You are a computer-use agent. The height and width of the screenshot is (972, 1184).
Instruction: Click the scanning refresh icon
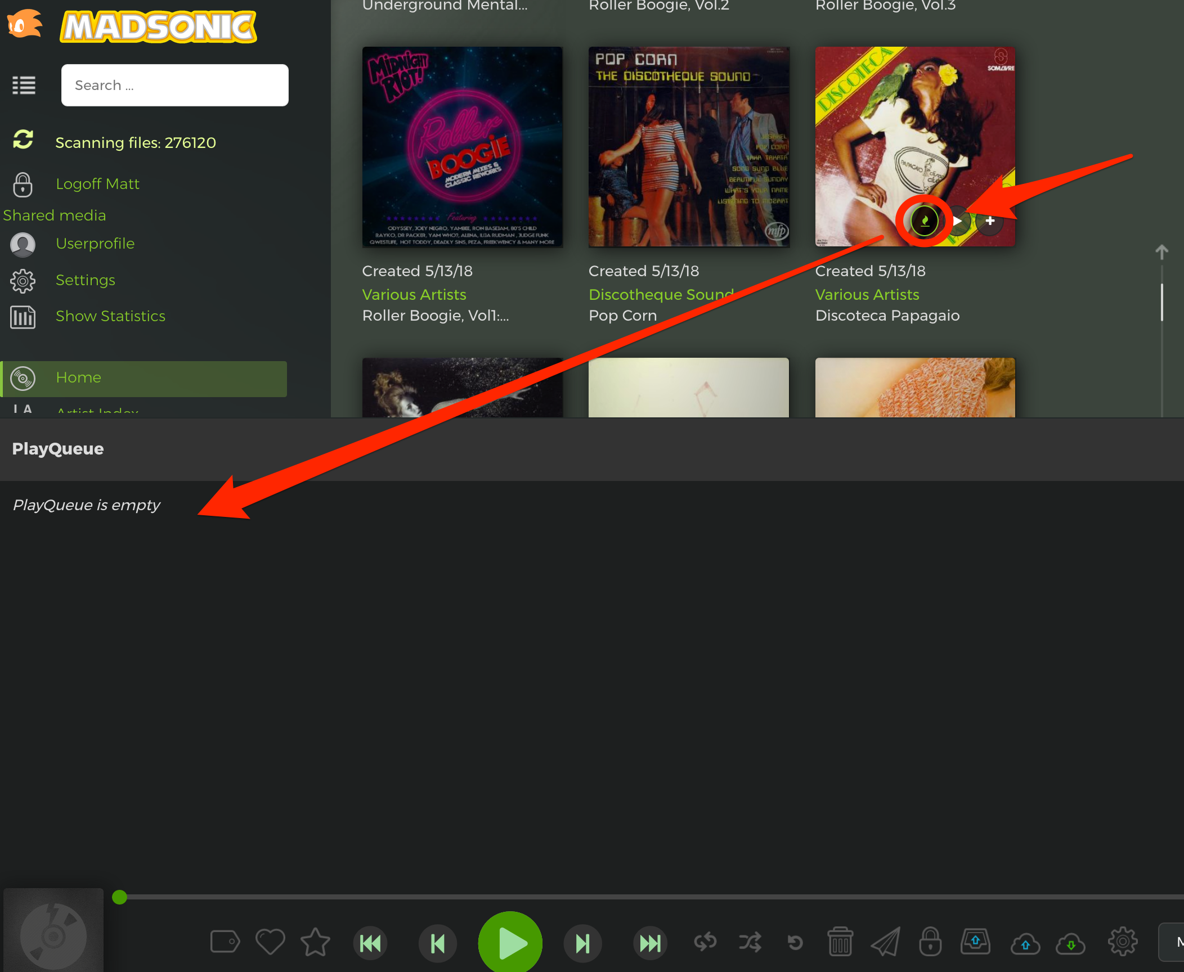click(23, 140)
